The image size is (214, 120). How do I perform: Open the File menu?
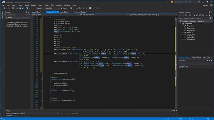pyautogui.click(x=3, y=5)
